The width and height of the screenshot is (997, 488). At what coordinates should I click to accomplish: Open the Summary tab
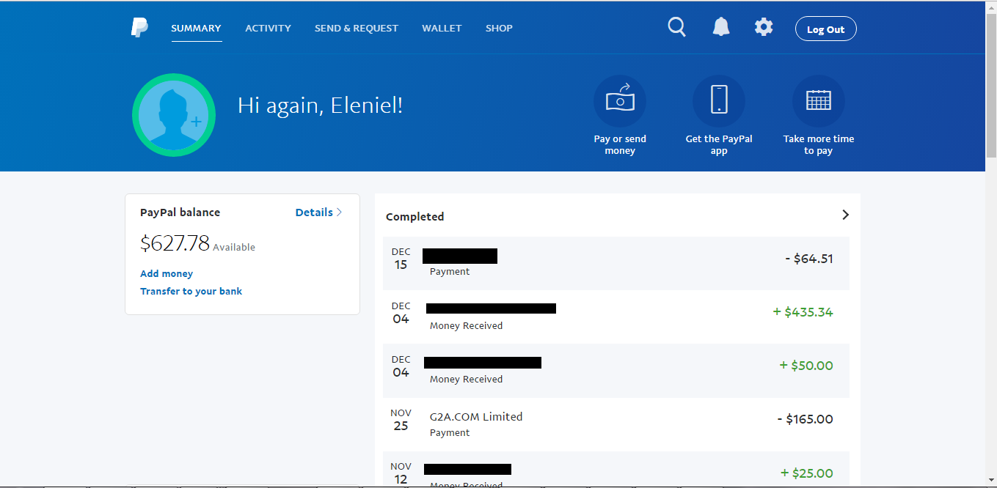(196, 29)
